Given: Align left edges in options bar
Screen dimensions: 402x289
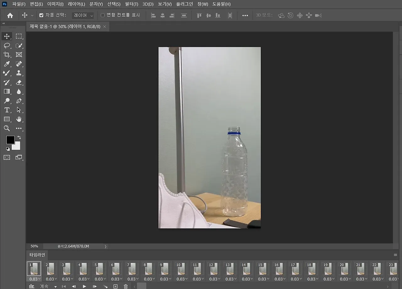Looking at the screenshot, I should (153, 15).
